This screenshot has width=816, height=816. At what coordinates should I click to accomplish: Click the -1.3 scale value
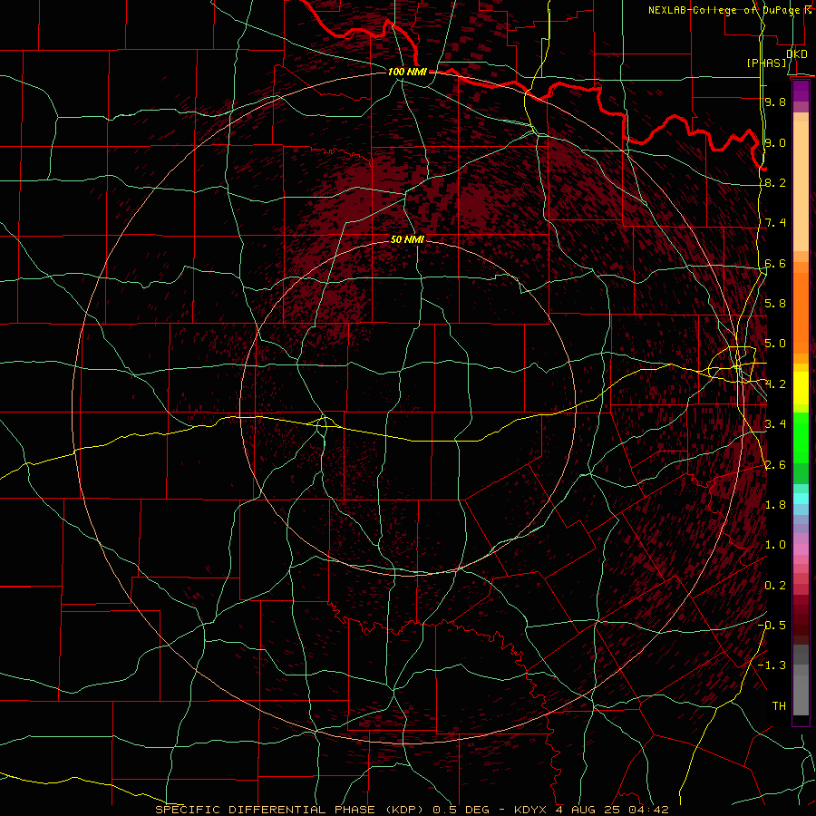(772, 665)
